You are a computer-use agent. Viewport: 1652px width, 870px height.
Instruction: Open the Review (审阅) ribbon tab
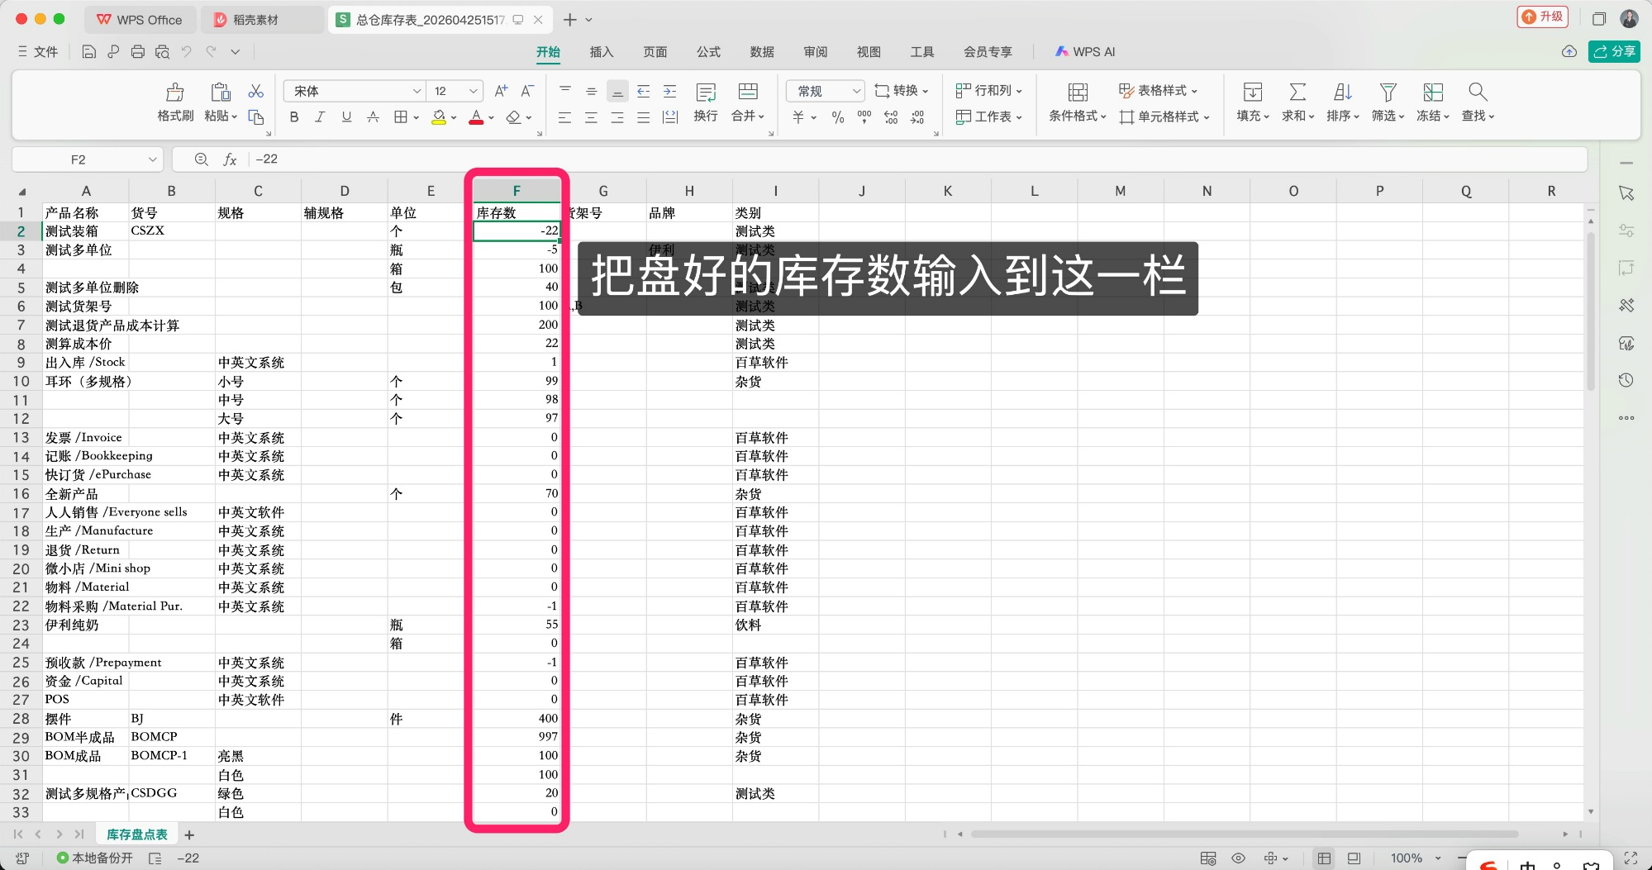[x=816, y=52]
